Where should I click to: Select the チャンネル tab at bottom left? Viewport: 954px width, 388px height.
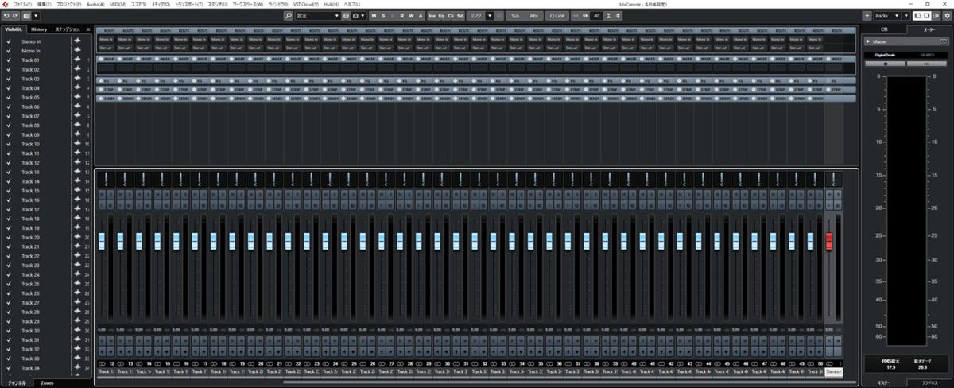(x=17, y=382)
